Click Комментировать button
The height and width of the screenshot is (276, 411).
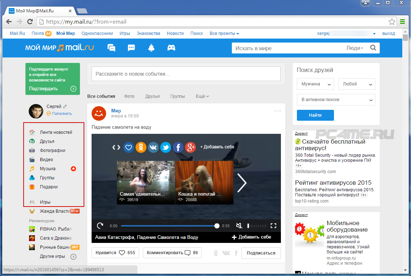172,253
